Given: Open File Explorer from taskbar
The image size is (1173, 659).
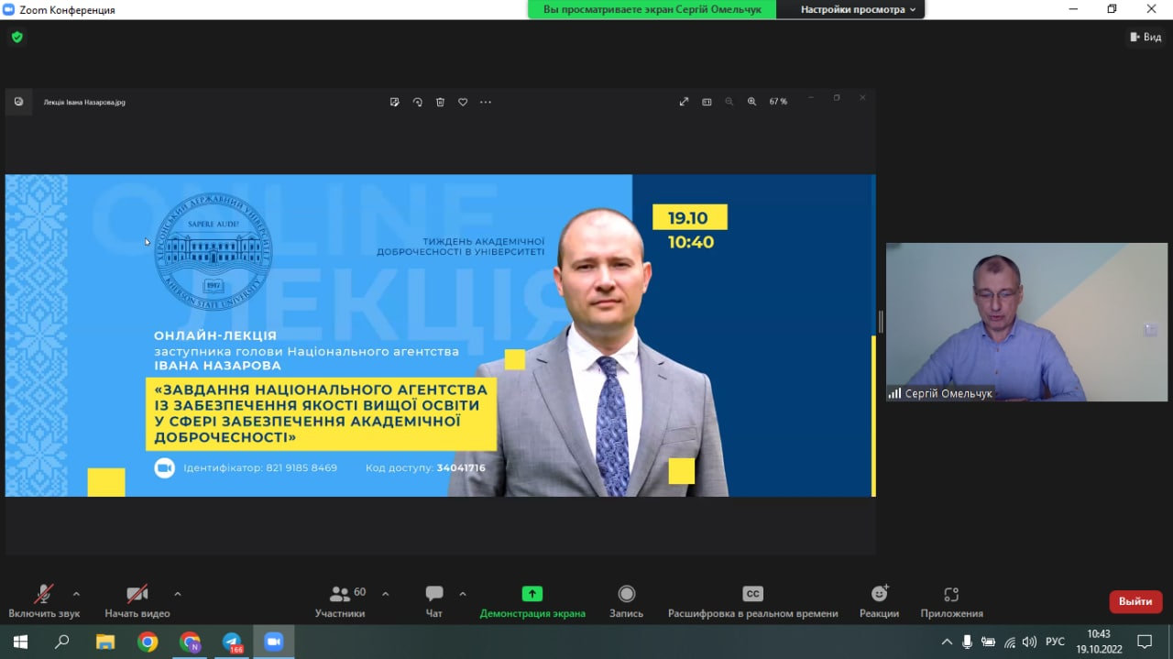Looking at the screenshot, I should [105, 642].
